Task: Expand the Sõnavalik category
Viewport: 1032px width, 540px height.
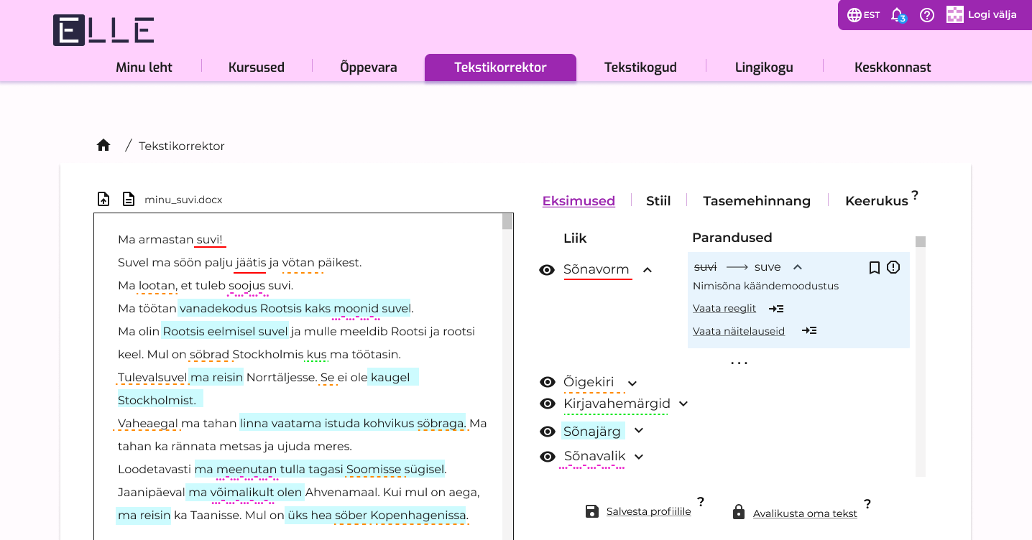Action: [639, 457]
